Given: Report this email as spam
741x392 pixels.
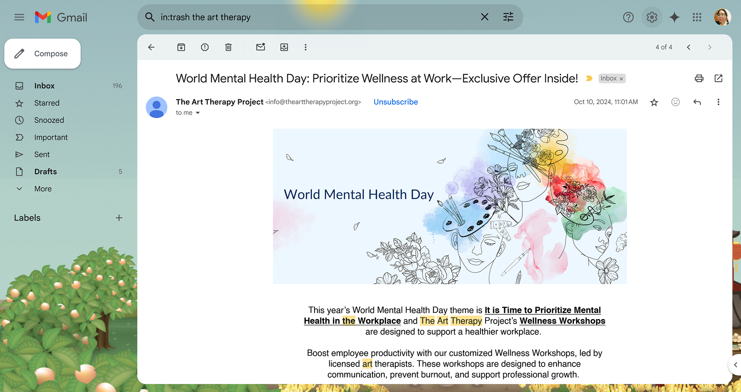Looking at the screenshot, I should point(205,47).
